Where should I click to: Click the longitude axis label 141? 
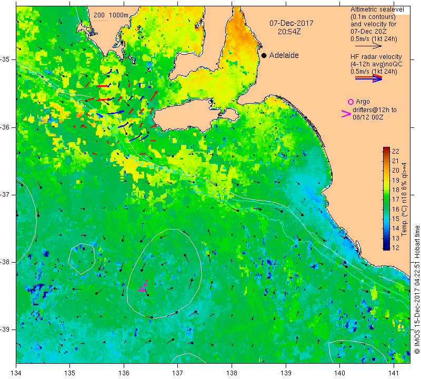click(x=394, y=373)
